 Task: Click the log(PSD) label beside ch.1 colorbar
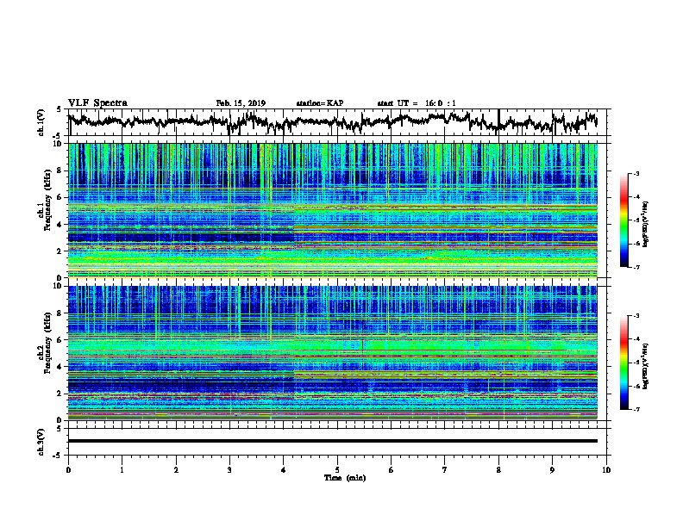645,224
